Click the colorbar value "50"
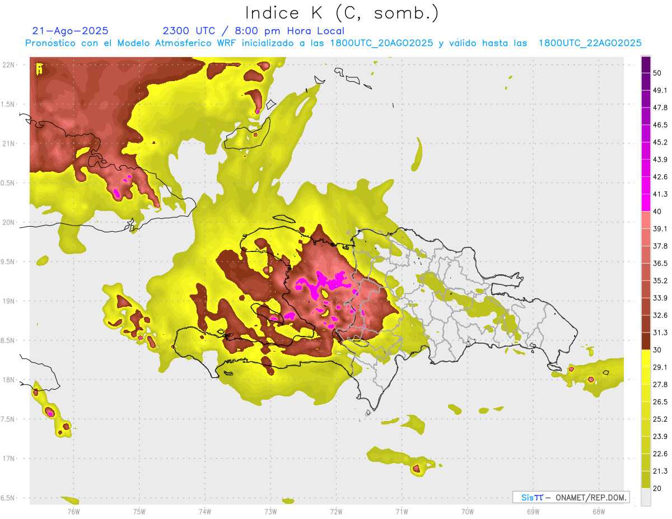This screenshot has width=672, height=519. [x=658, y=73]
